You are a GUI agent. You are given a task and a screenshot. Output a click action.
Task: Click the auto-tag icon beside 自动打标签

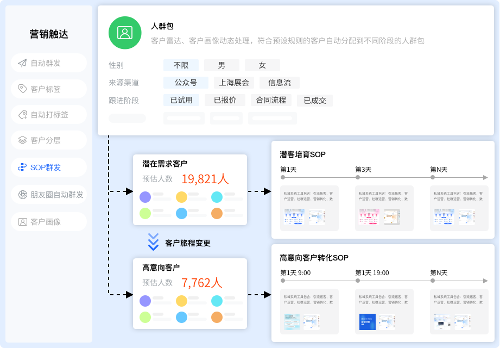23,115
